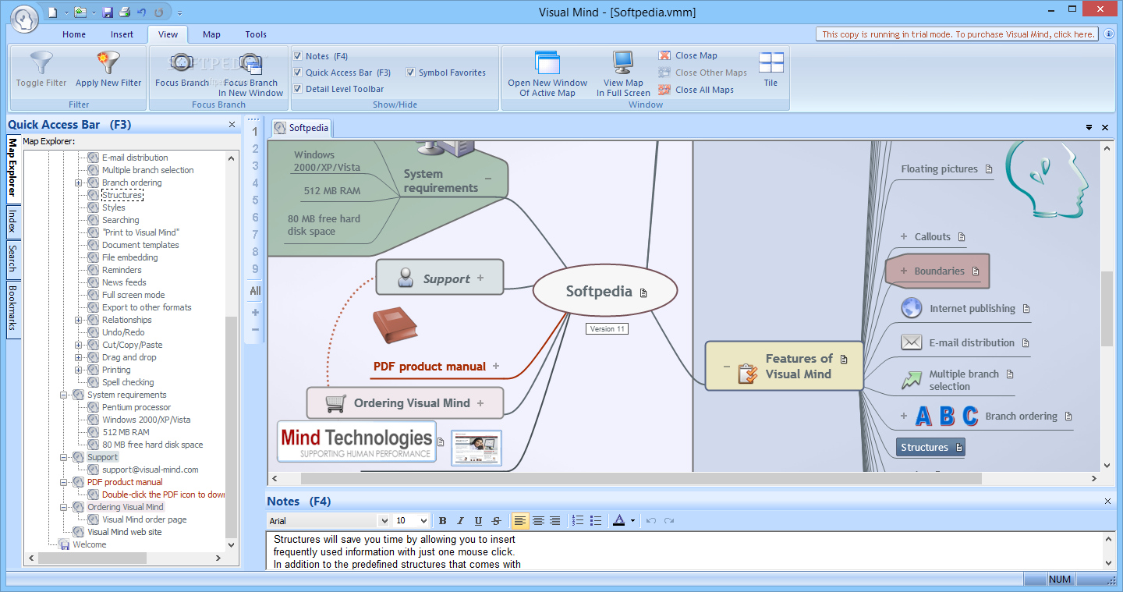Viewport: 1123px width, 592px height.
Task: Click note icon beside Floating pictures branch
Action: click(989, 168)
